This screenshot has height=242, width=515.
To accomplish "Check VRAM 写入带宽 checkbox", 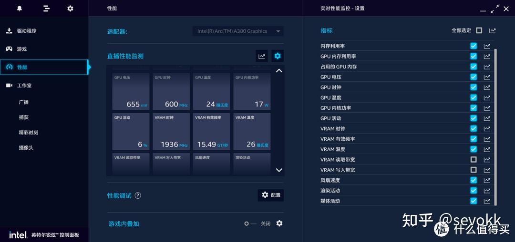I will coord(474,170).
